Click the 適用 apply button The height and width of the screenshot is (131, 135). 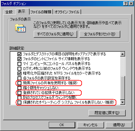coord(119,125)
